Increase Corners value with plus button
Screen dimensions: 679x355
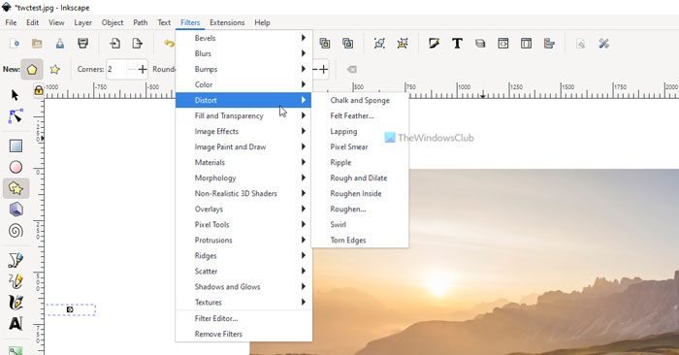pyautogui.click(x=143, y=69)
